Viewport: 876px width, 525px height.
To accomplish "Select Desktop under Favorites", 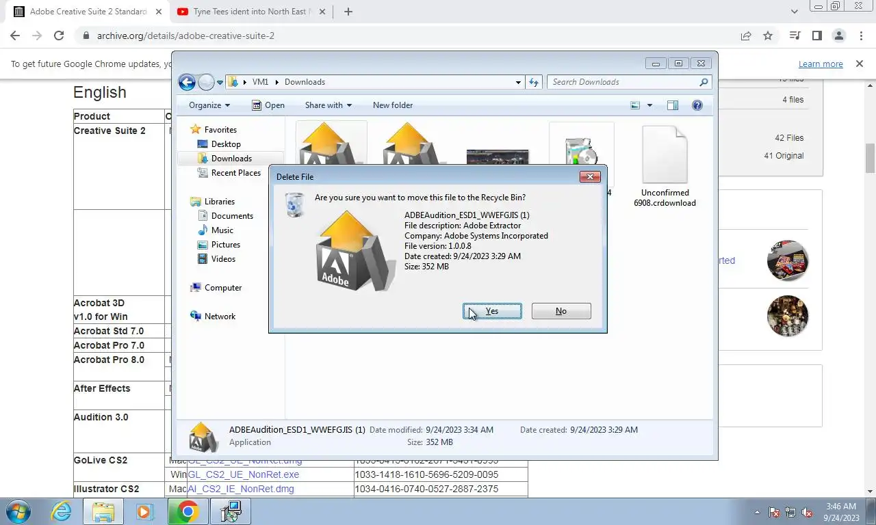I will [226, 144].
